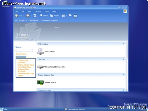The image size is (148, 111).
Task: Collapse the Display Adapter Class group
Action: pos(123,75)
